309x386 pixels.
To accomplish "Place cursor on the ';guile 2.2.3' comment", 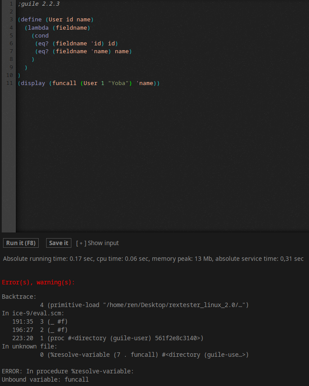I will [39, 4].
